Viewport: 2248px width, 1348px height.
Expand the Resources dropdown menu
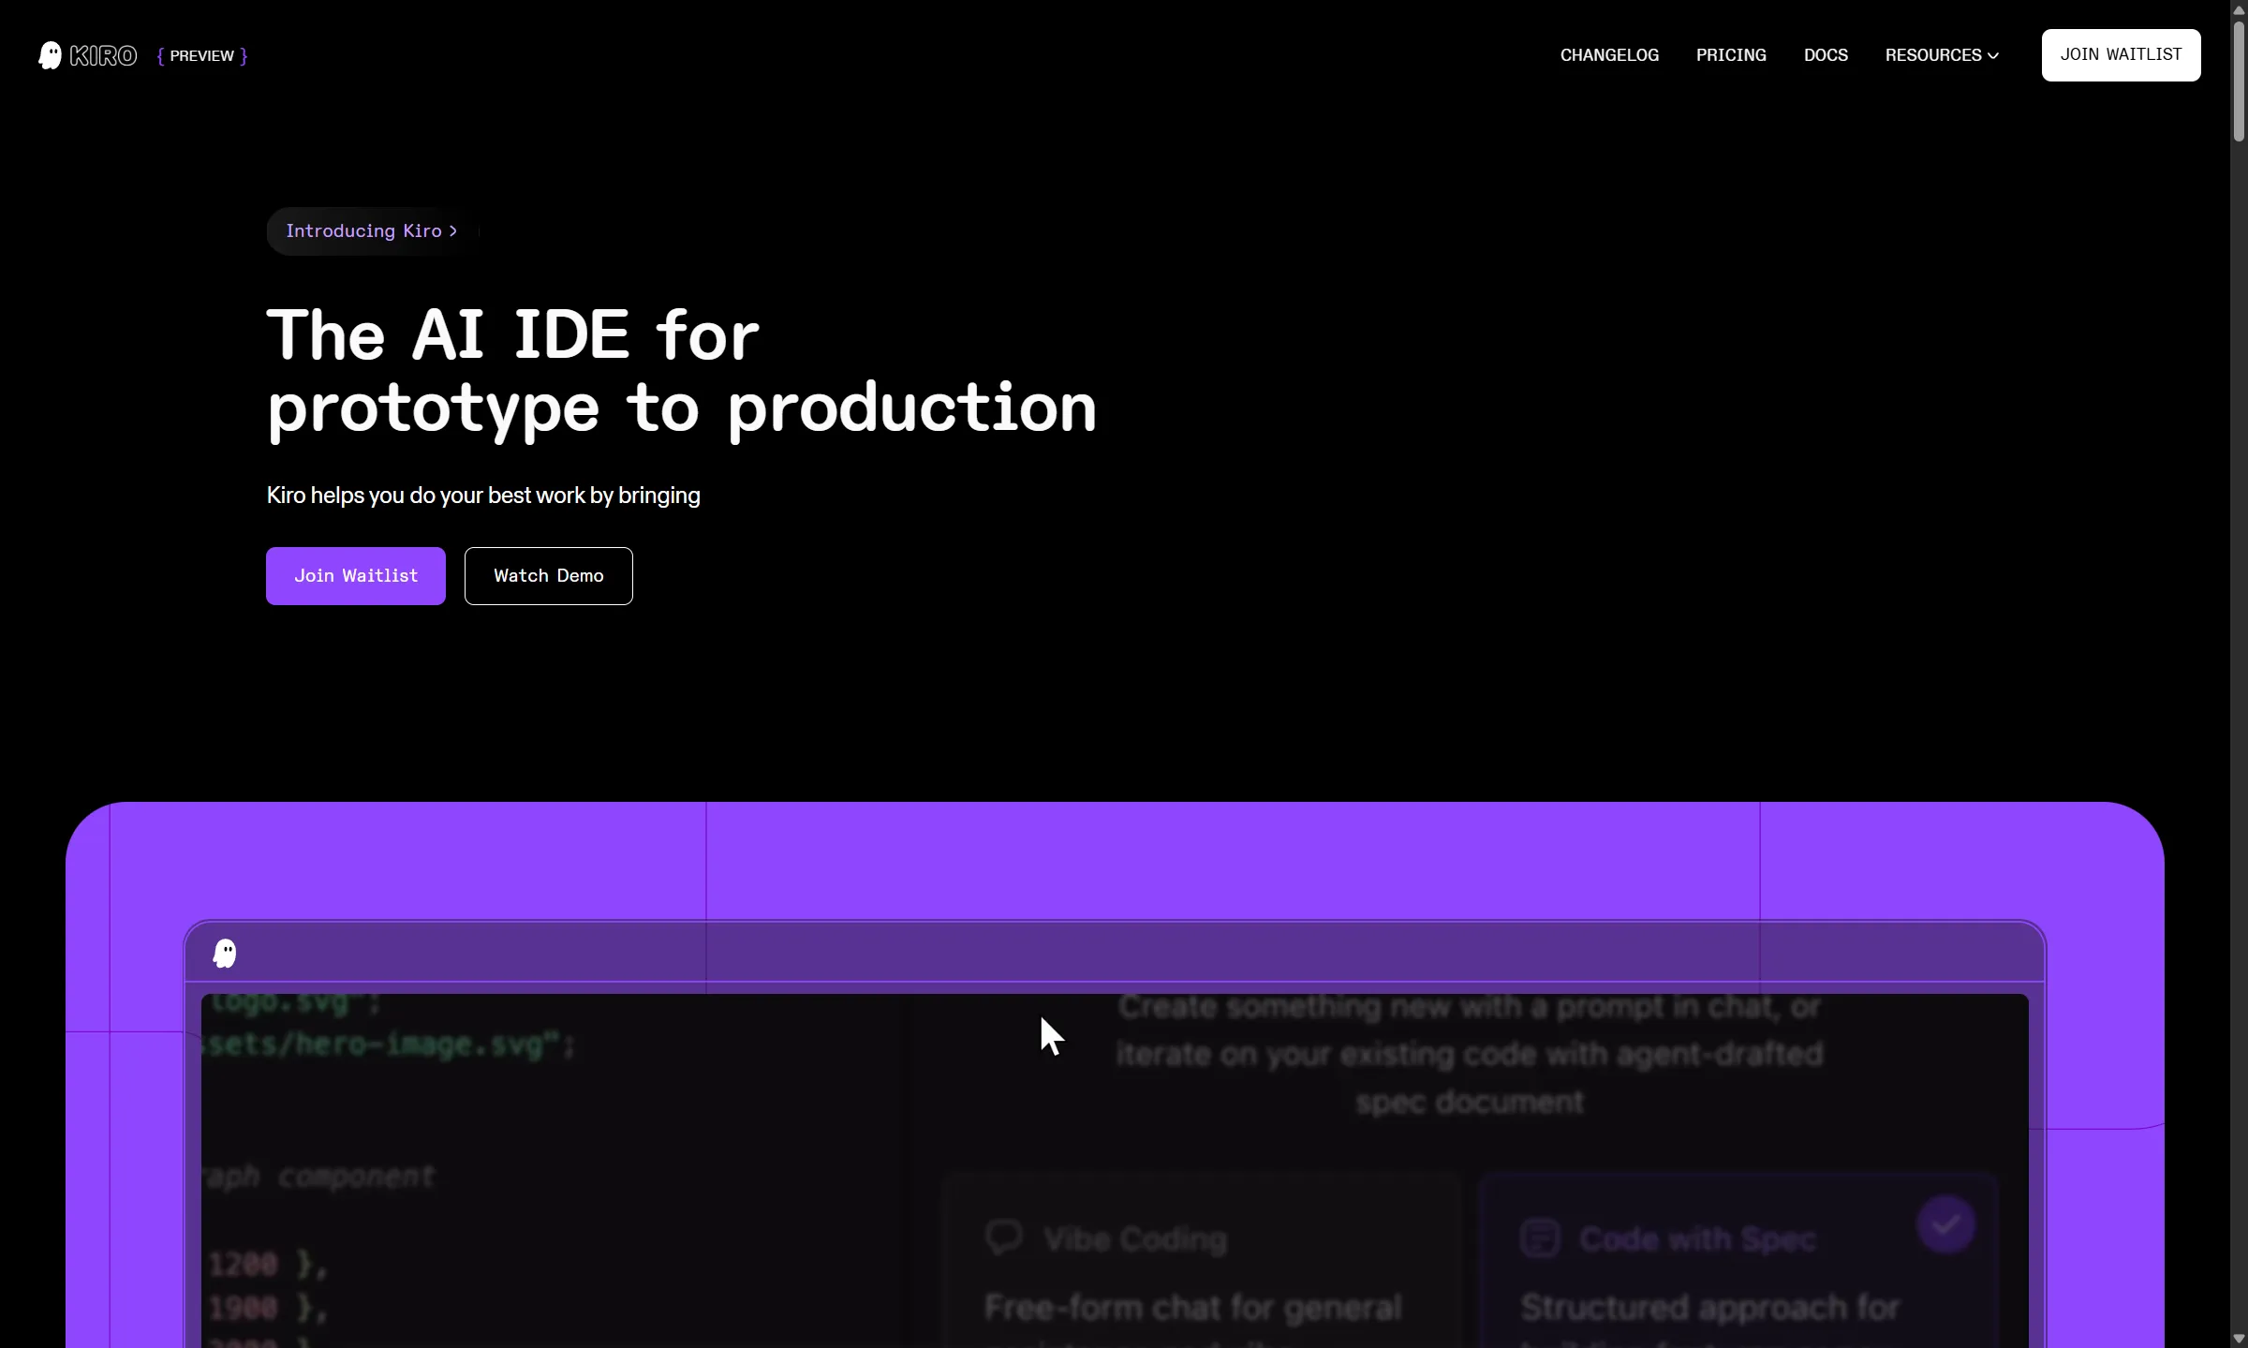(1942, 55)
